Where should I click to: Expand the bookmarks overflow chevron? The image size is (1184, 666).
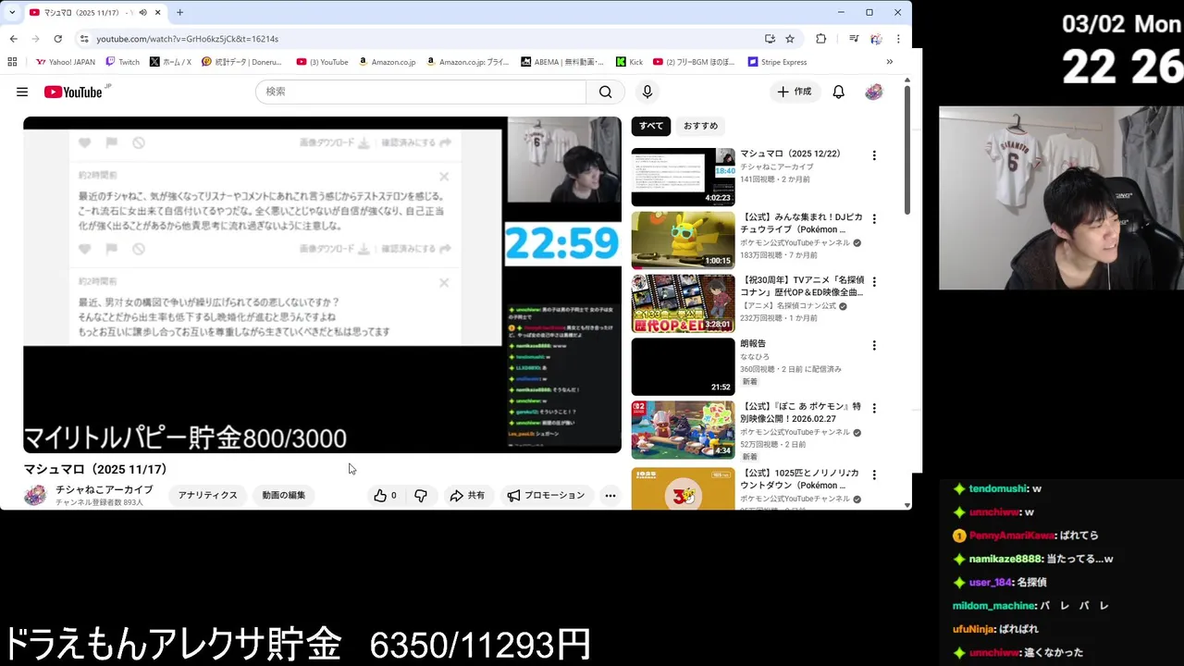(x=890, y=62)
